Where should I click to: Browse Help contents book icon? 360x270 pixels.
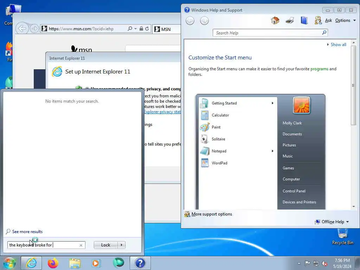[304, 20]
